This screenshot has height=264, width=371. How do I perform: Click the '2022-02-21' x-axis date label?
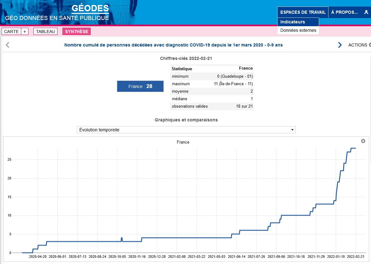point(356,257)
